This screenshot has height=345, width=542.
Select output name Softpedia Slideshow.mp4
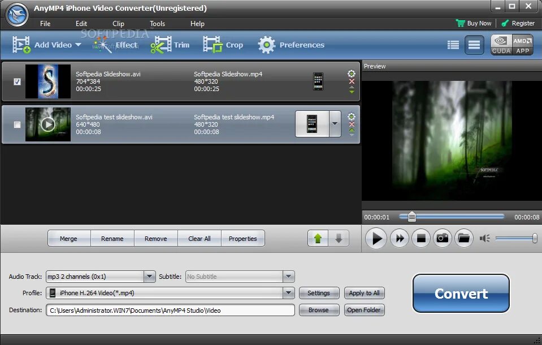click(x=228, y=74)
